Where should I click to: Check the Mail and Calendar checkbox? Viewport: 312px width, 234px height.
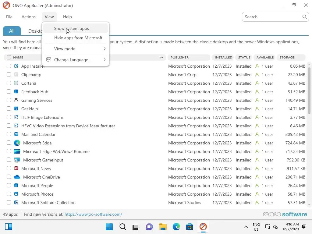coord(9,134)
